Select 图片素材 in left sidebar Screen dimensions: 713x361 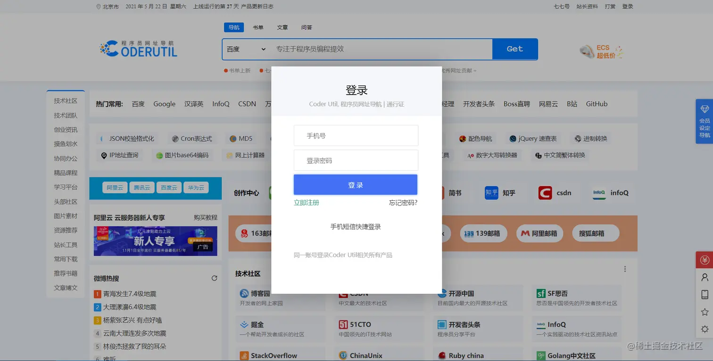pos(66,216)
